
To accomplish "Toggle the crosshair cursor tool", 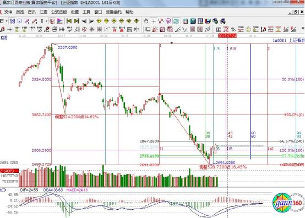I will (154, 21).
